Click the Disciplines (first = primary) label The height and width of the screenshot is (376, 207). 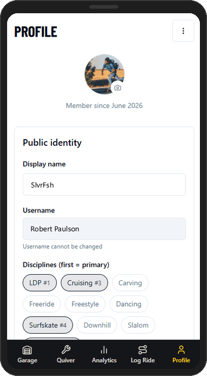[66, 265]
